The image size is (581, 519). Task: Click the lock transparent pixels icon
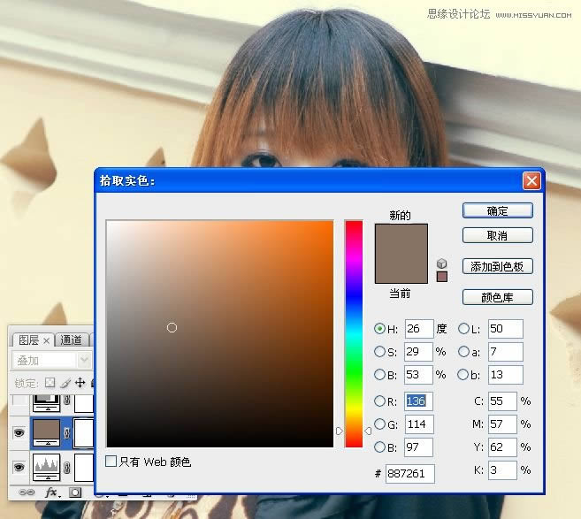click(x=50, y=382)
